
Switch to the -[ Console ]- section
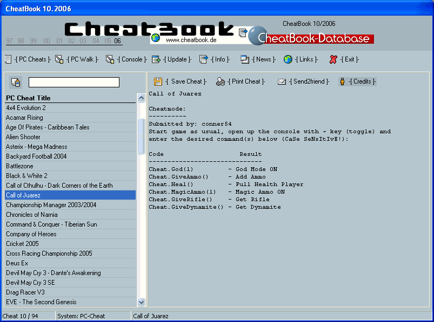click(132, 59)
